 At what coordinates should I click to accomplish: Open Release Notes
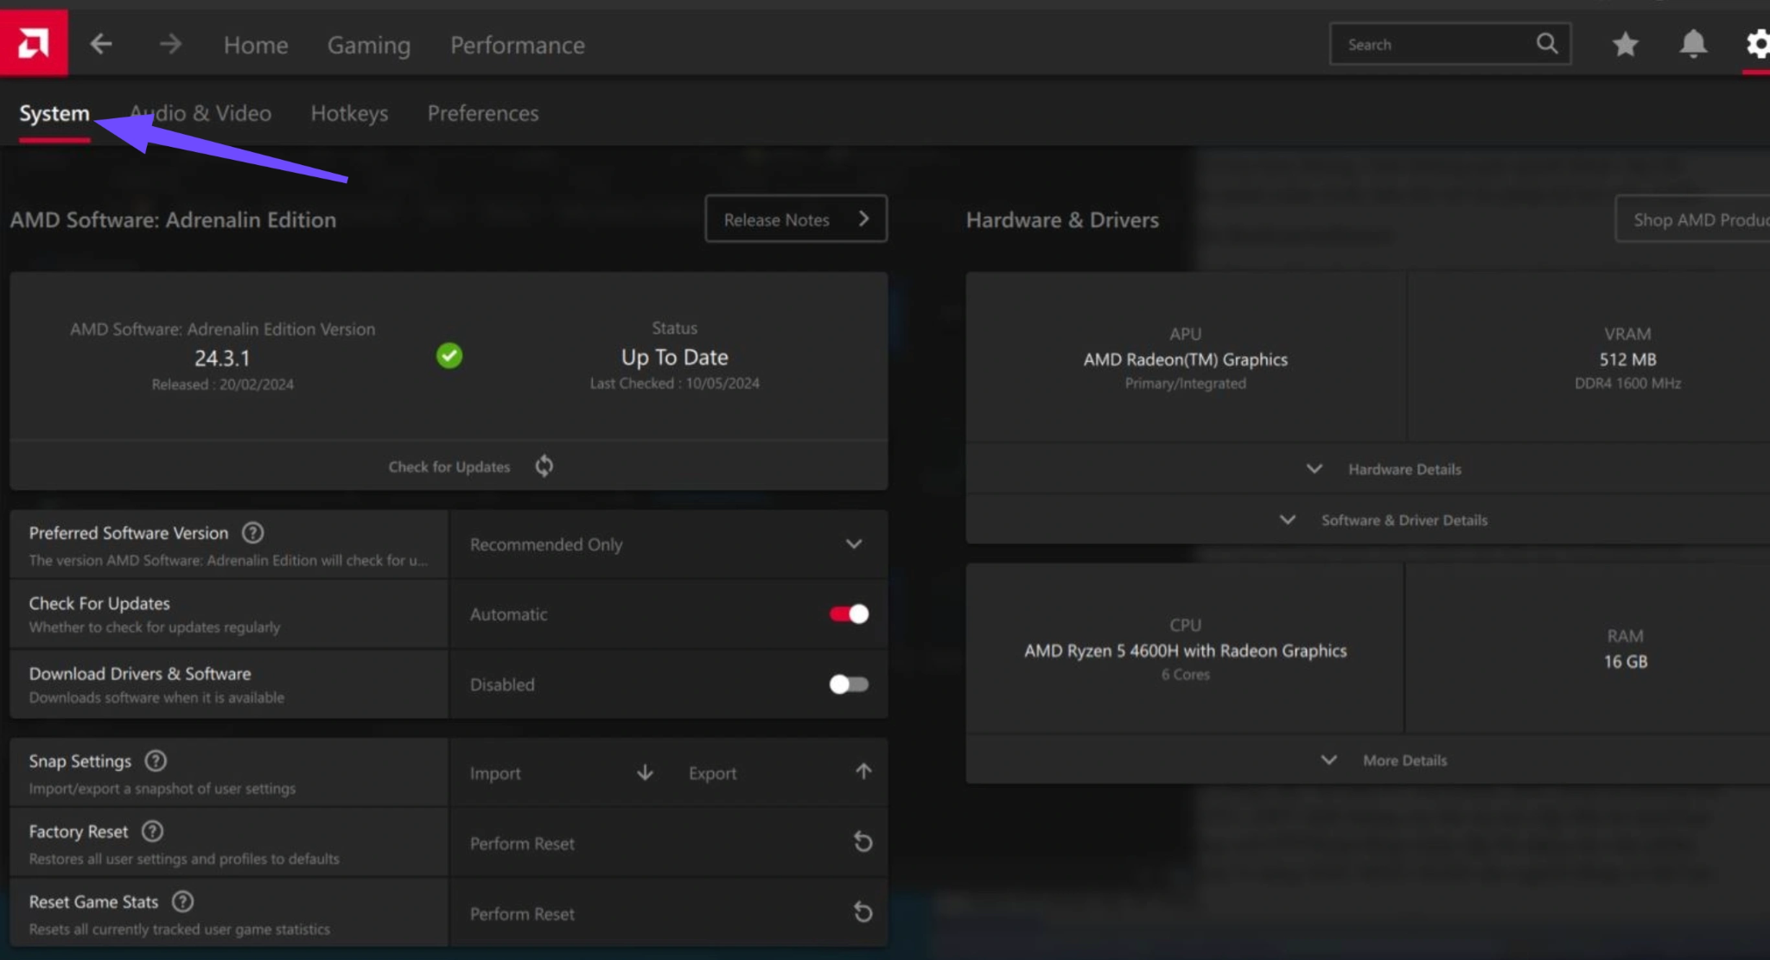[x=795, y=219]
